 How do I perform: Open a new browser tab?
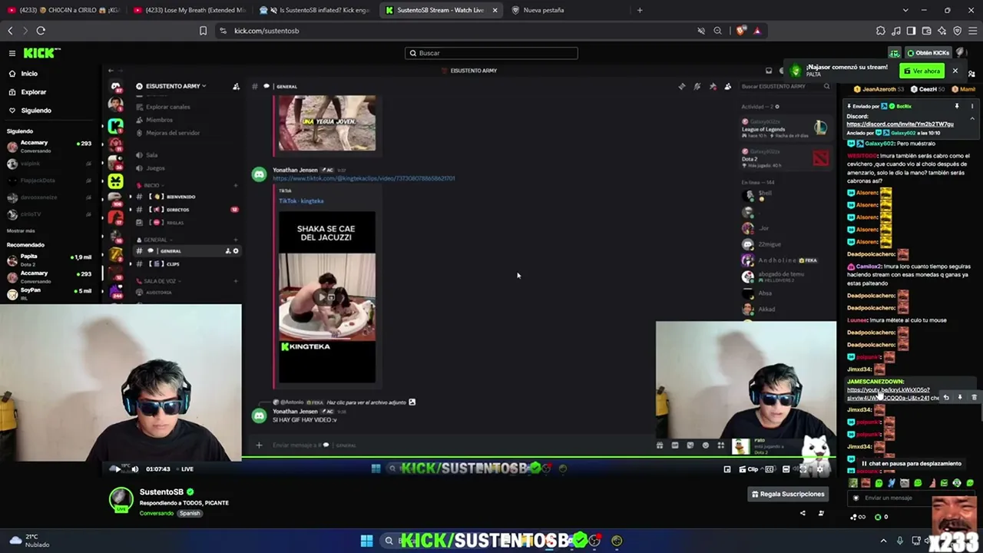640,10
